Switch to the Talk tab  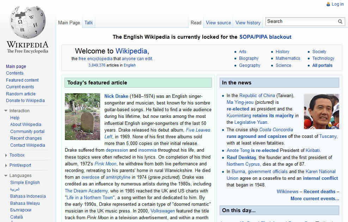(x=88, y=23)
